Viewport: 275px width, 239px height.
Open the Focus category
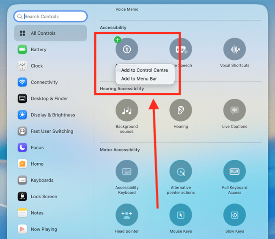coord(37,147)
